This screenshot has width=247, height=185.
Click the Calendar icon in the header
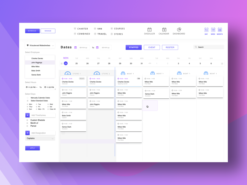click(164, 29)
